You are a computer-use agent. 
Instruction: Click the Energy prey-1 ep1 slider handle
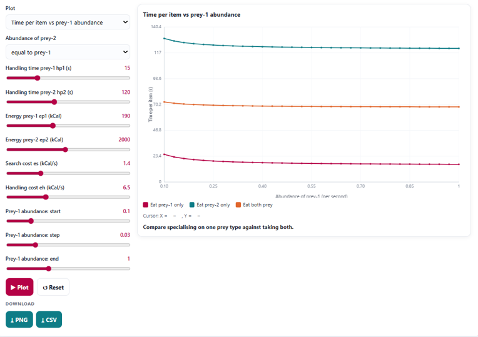[53, 126]
